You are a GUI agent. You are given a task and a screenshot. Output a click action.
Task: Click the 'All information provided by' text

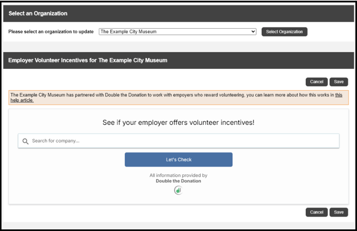tap(178, 175)
